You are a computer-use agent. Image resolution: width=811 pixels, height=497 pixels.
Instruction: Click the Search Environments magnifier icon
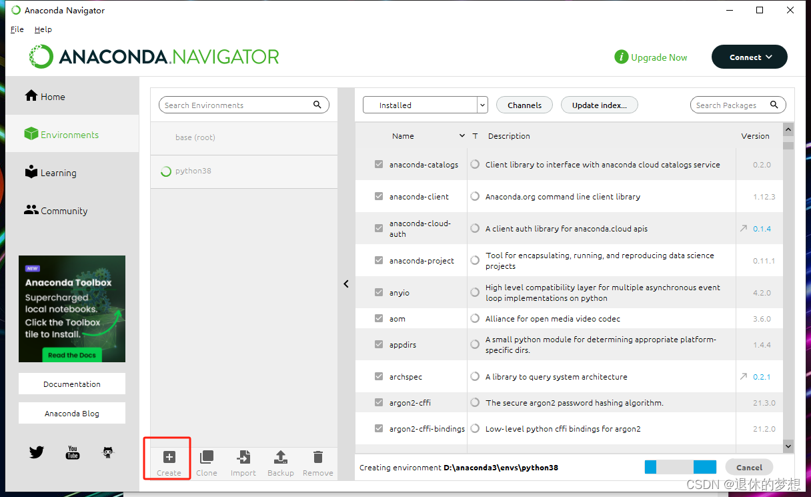317,105
